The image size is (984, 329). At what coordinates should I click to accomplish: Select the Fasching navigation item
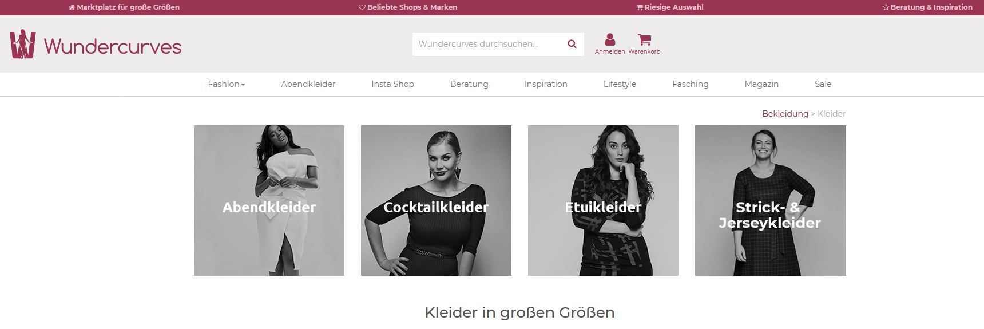(x=690, y=84)
